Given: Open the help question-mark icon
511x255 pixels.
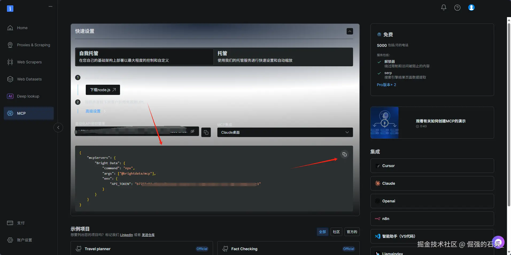Looking at the screenshot, I should tap(457, 8).
